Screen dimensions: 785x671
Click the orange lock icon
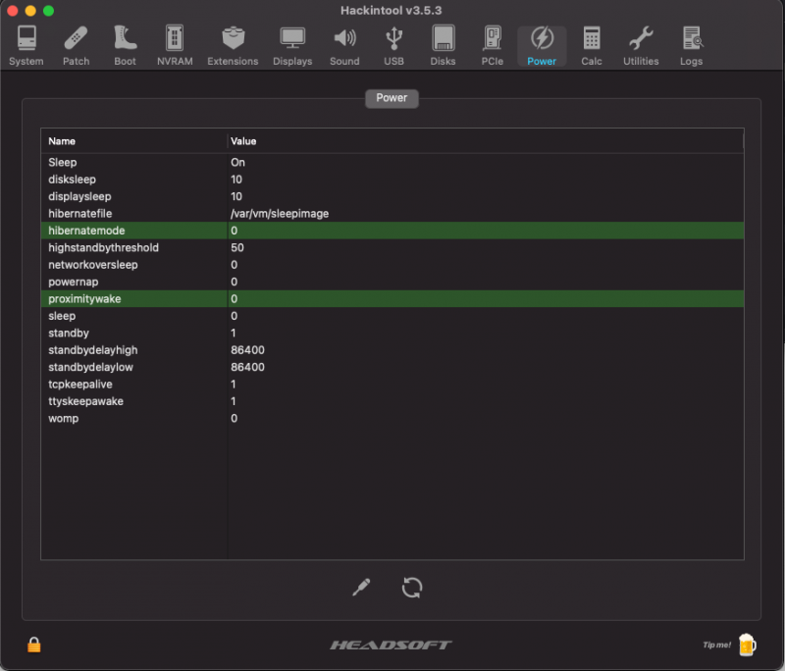pos(34,645)
